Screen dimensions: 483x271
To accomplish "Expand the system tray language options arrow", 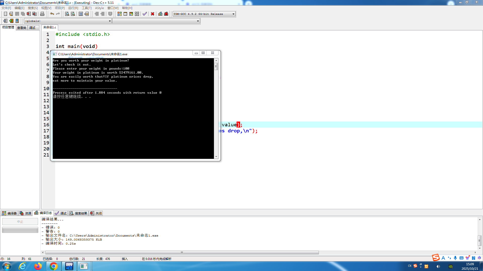I will [421, 267].
